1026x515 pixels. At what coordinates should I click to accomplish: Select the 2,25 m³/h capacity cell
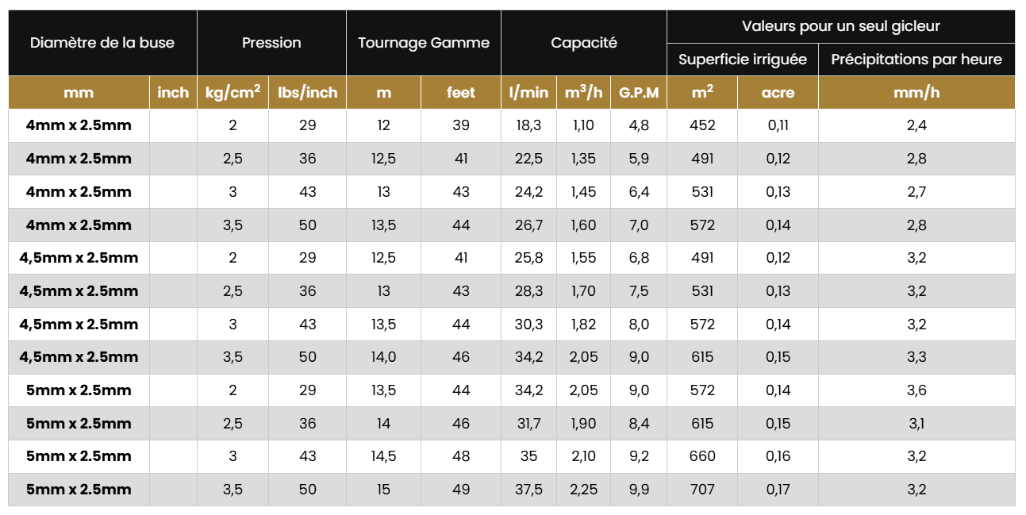pyautogui.click(x=583, y=490)
